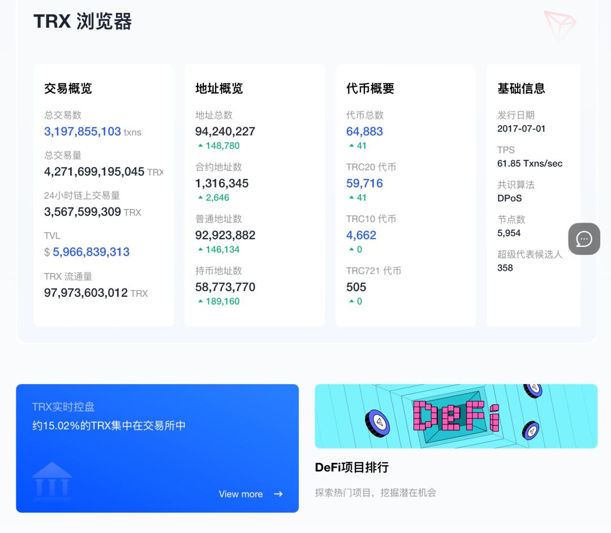Click the TRC20 token count 59,716
Viewport: 611px width, 533px height.
(x=364, y=183)
